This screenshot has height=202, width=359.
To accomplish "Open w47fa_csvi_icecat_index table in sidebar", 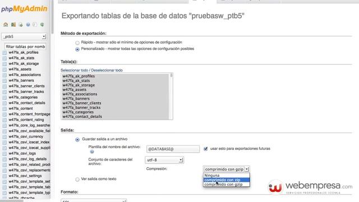I will point(29,142).
